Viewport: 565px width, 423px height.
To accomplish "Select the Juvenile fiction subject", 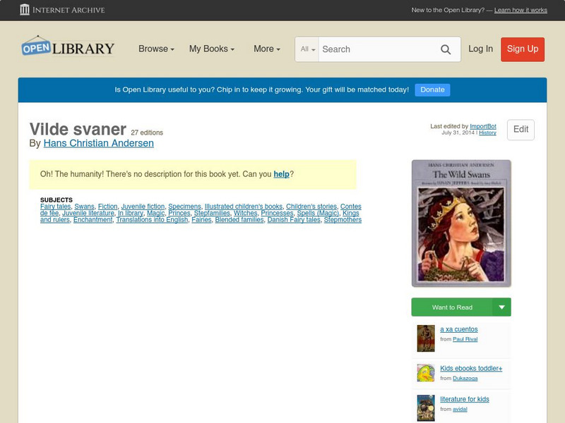I will 143,207.
